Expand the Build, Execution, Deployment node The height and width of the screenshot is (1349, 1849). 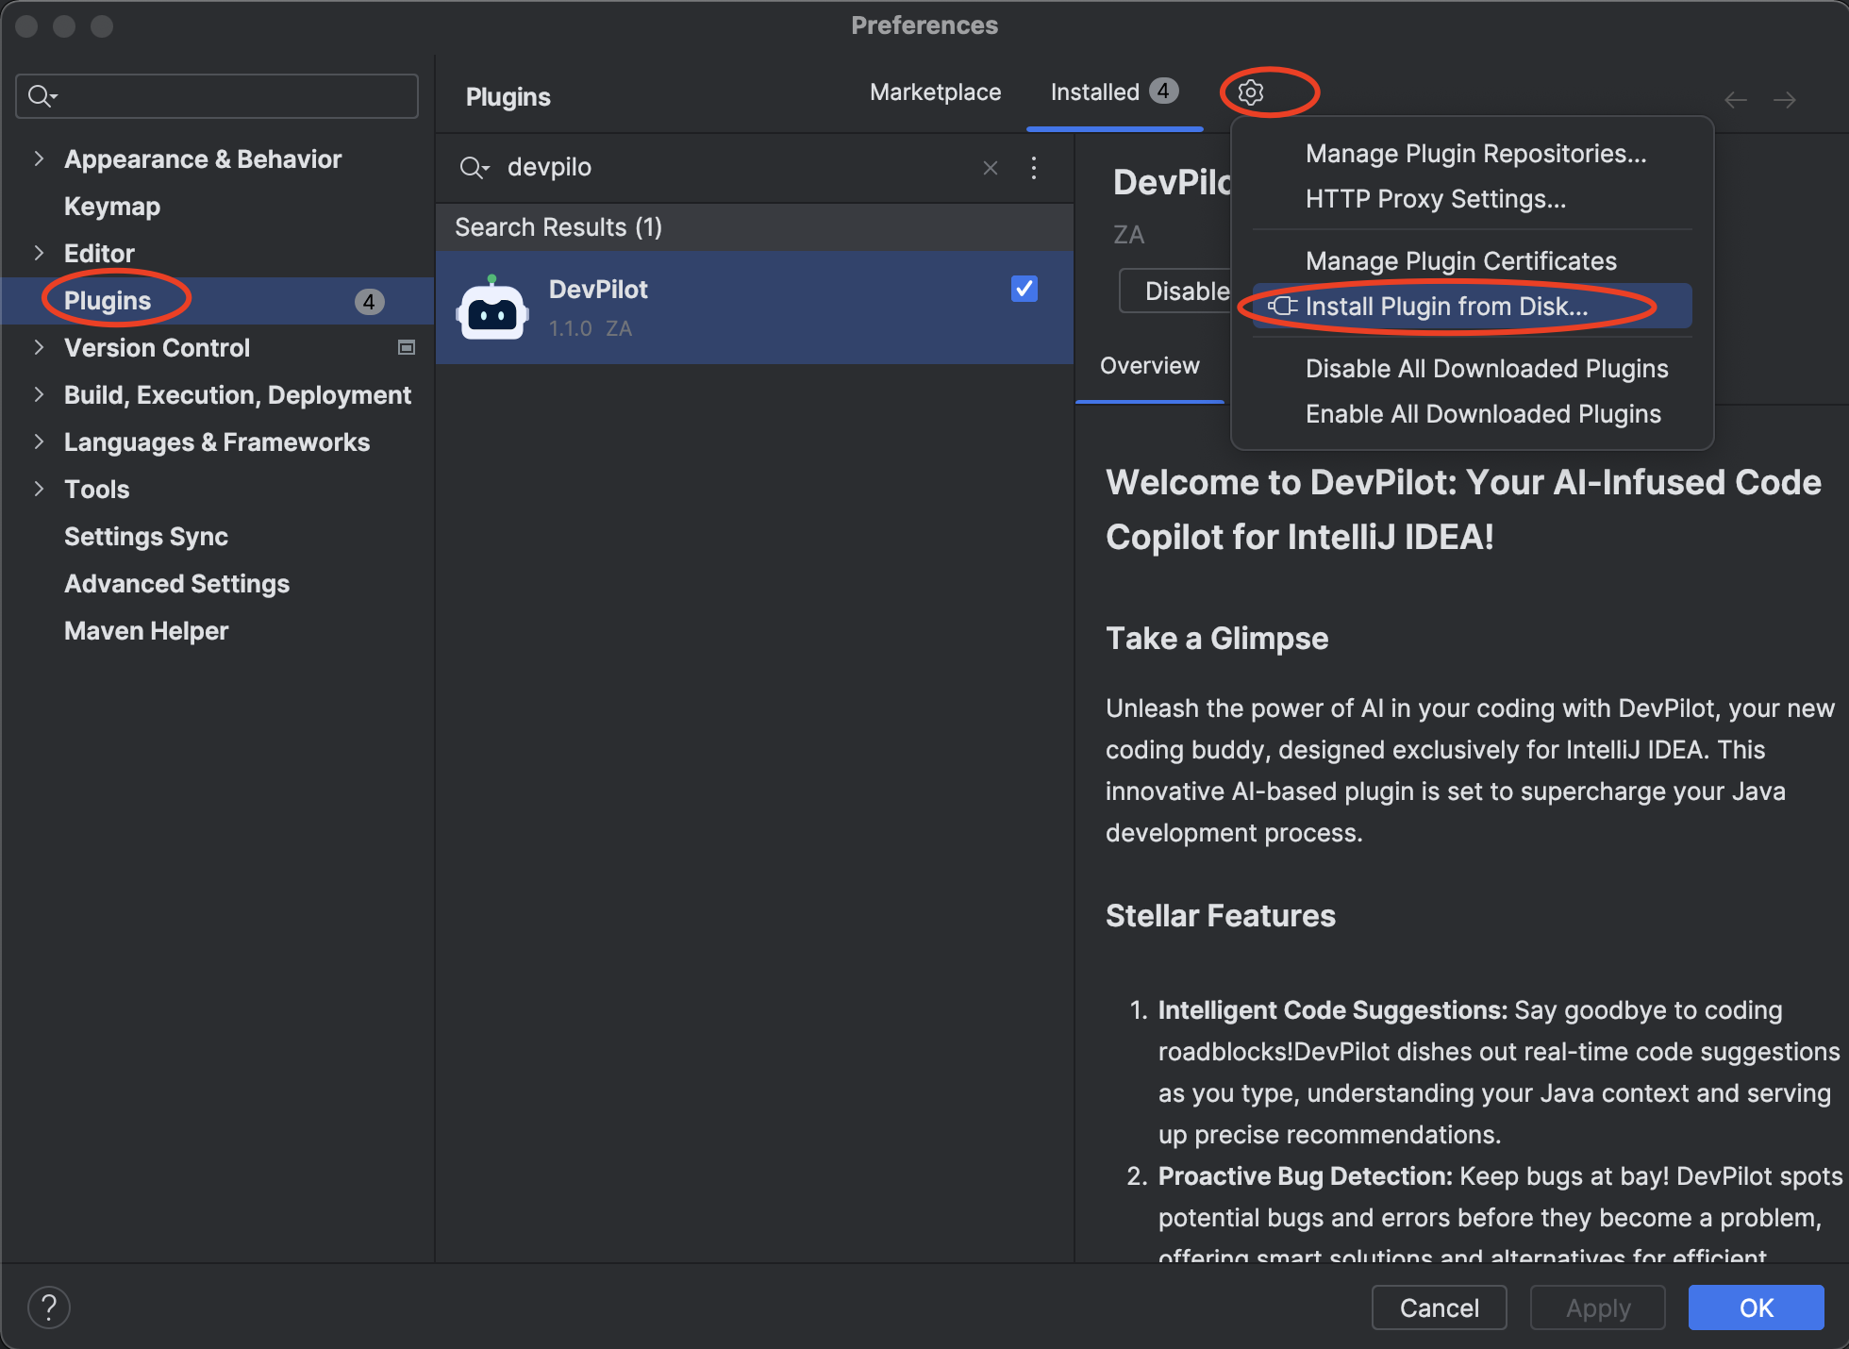click(x=39, y=395)
